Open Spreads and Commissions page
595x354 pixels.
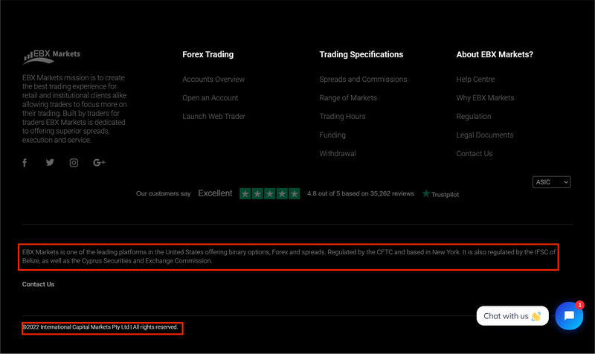pyautogui.click(x=363, y=80)
